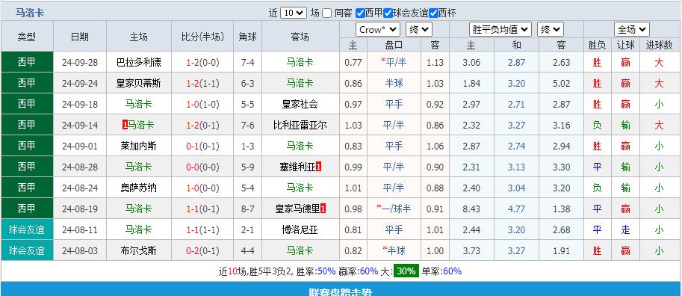Open the recent matches count dropdown (10)
682x296 pixels.
tap(294, 13)
